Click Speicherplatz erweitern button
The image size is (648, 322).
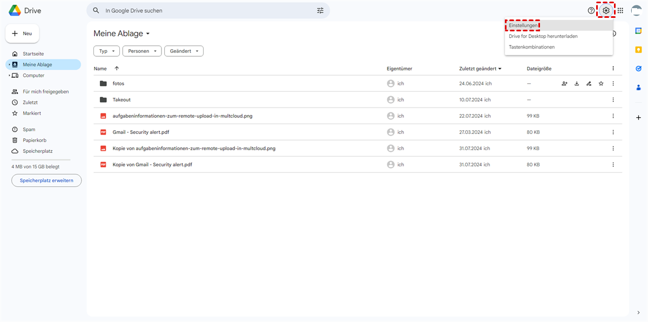[x=46, y=180]
